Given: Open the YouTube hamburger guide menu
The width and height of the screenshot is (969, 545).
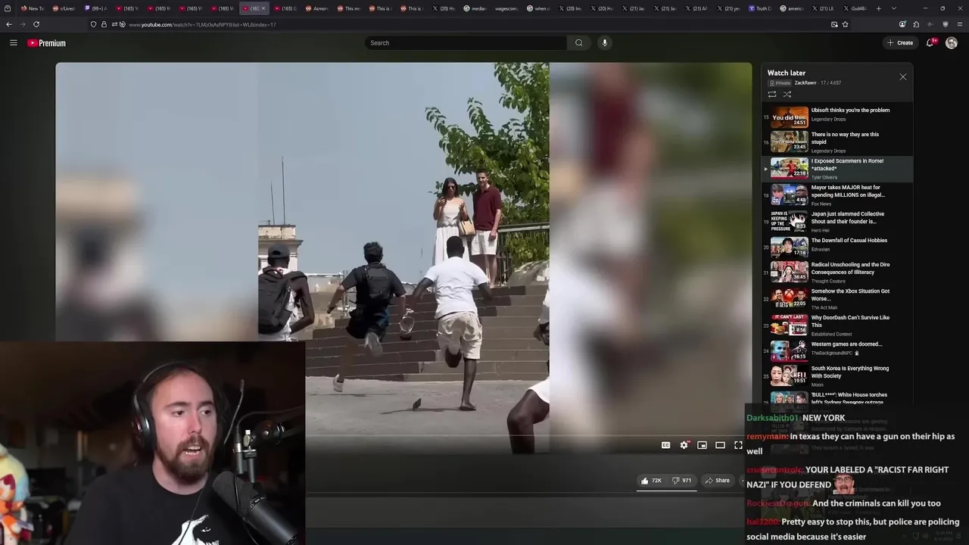Looking at the screenshot, I should point(14,43).
